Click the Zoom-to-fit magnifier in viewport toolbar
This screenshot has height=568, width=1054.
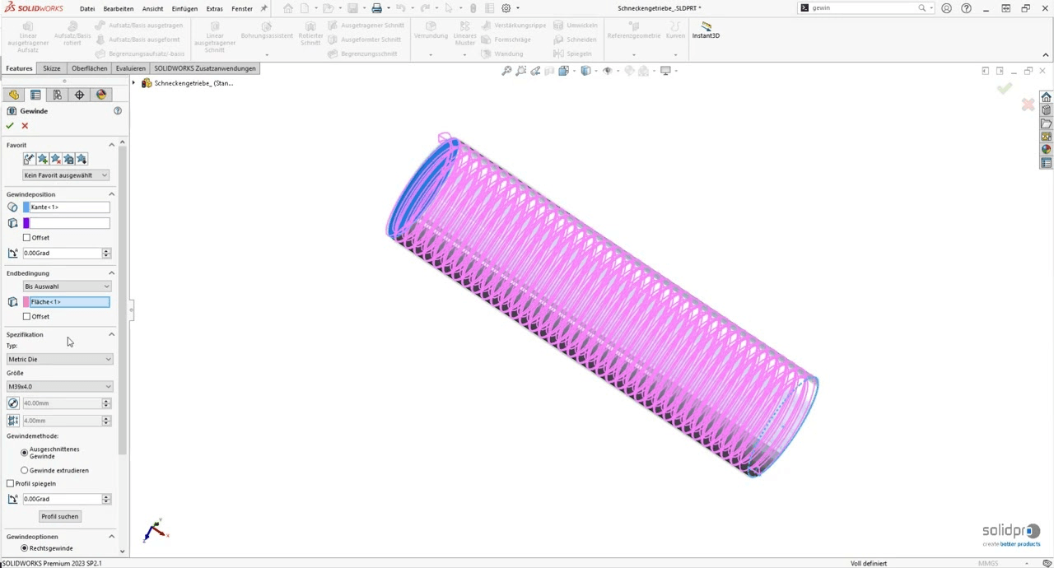[x=506, y=70]
